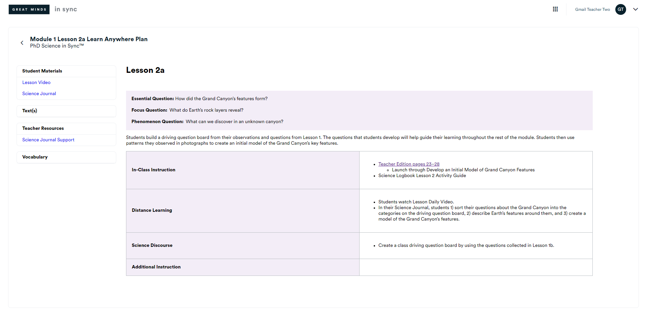Go back using the left arrow

click(x=22, y=43)
